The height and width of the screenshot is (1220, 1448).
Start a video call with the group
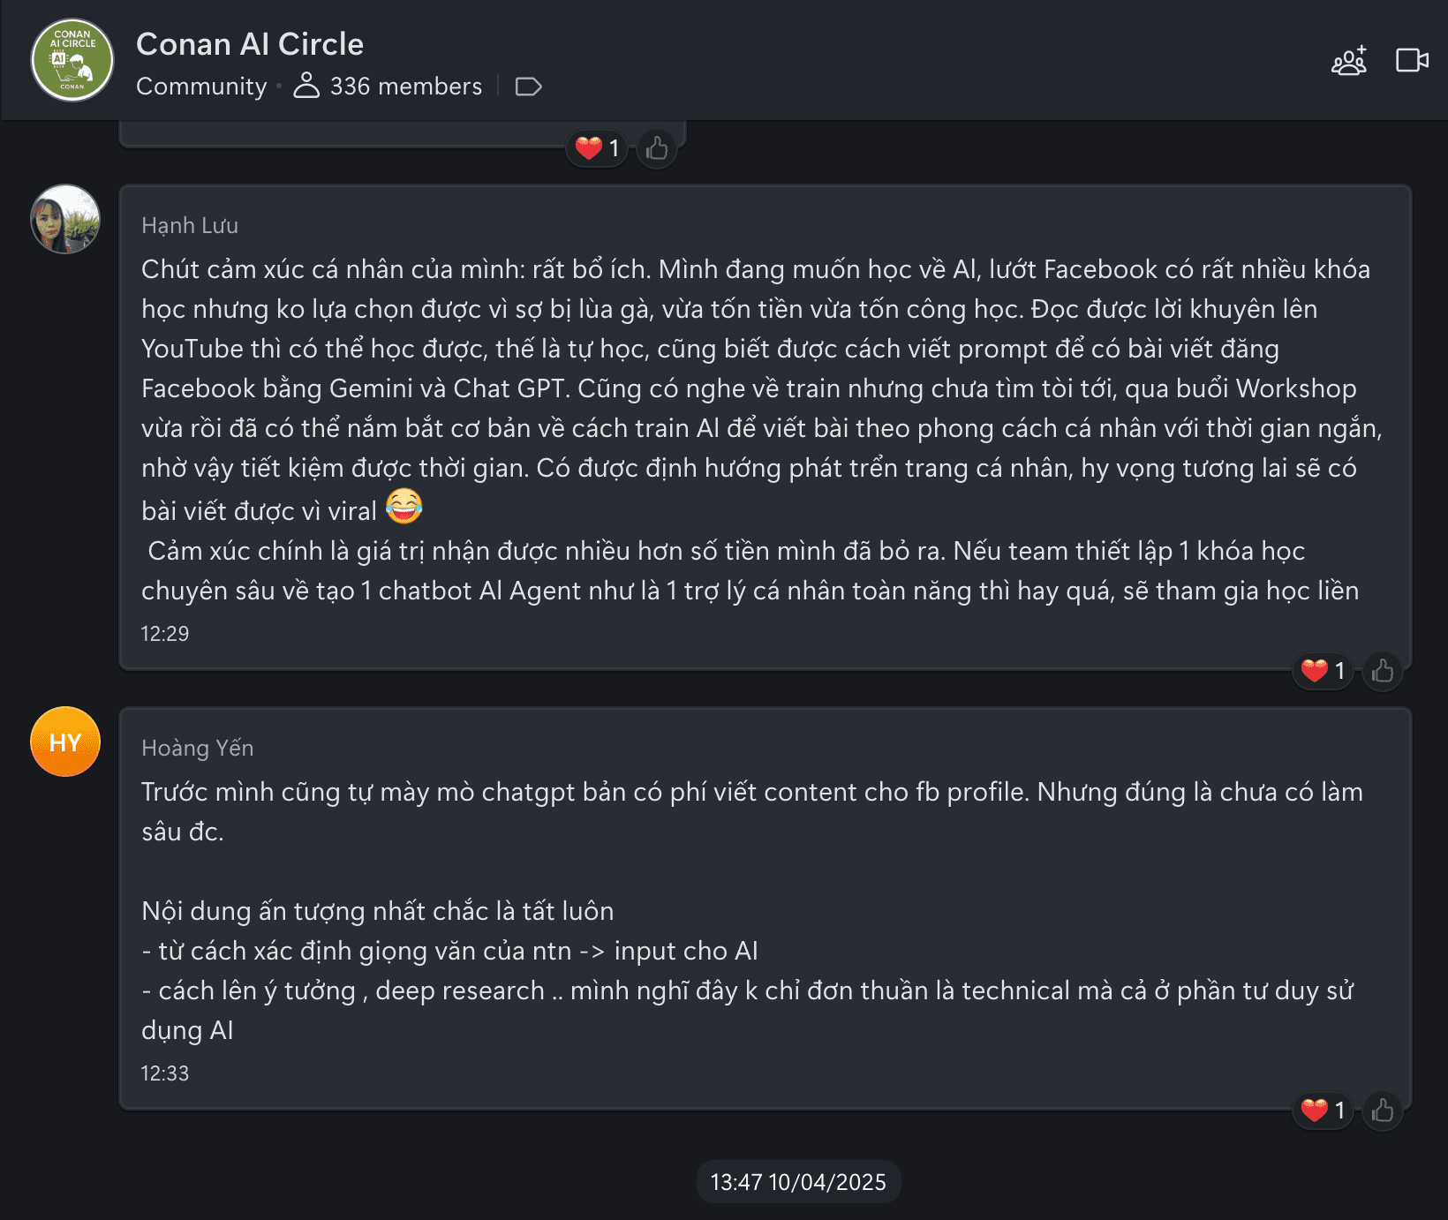(1412, 60)
